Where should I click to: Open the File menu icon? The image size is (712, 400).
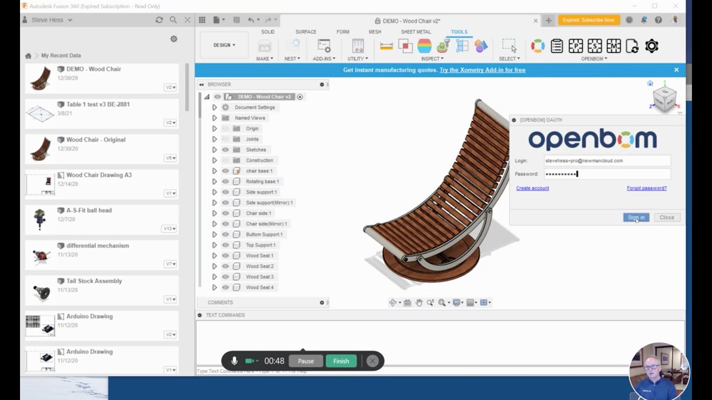(217, 20)
